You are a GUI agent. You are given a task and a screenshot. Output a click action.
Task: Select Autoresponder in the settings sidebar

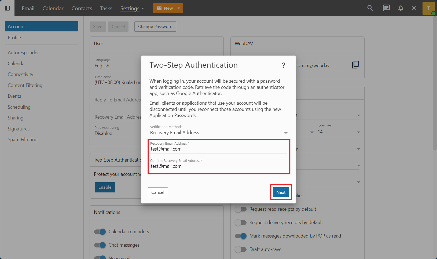click(23, 53)
